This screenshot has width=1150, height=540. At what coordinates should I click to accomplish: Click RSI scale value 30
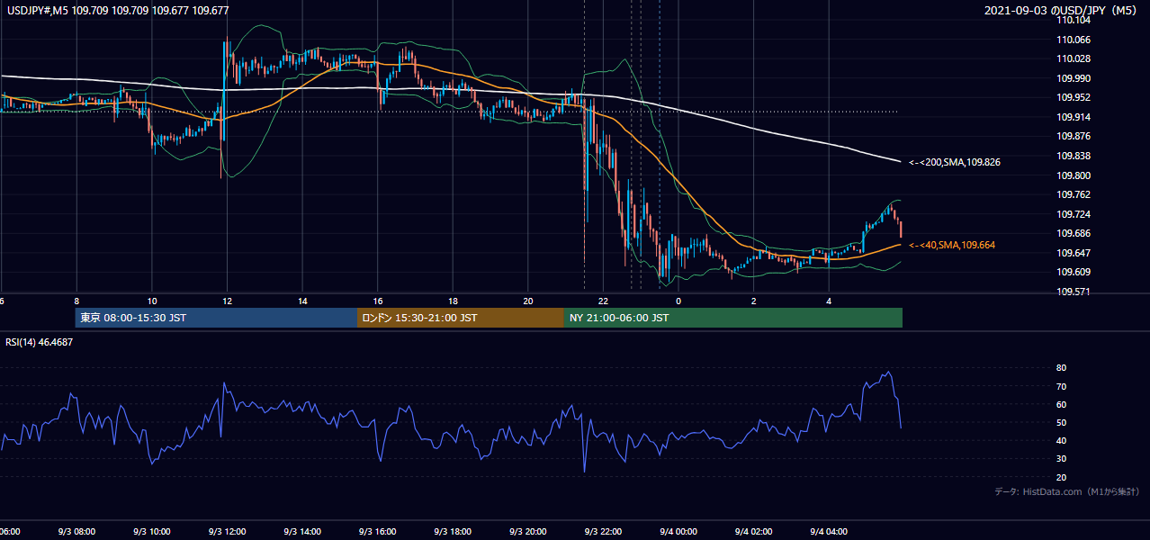click(x=1061, y=458)
